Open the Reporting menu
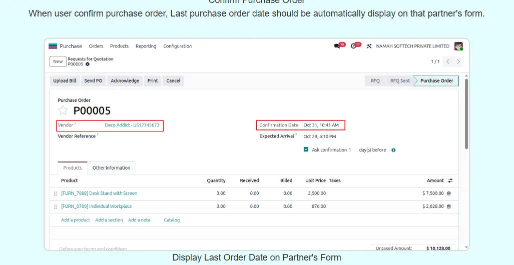Image resolution: width=514 pixels, height=265 pixels. [x=146, y=46]
